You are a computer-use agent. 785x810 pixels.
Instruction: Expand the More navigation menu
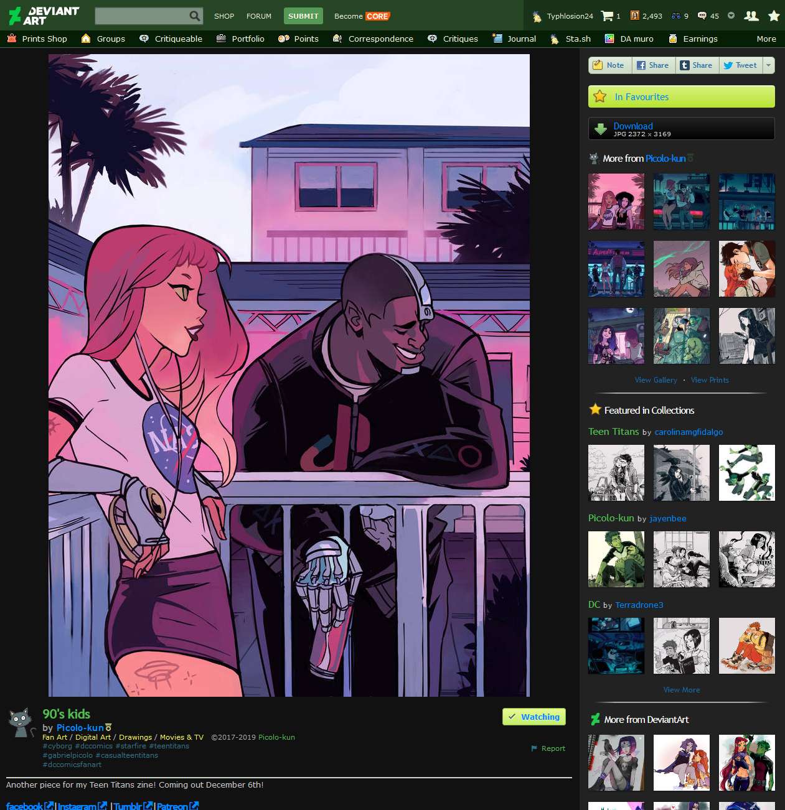pos(766,39)
